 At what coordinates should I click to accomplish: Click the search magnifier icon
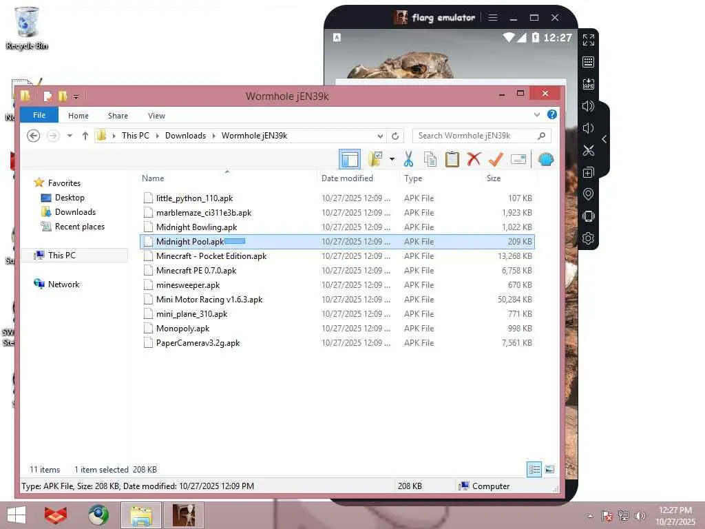coord(542,136)
